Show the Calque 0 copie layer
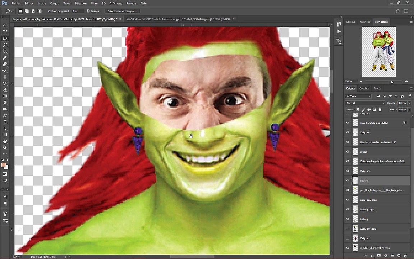The width and height of the screenshot is (414, 259). click(348, 229)
